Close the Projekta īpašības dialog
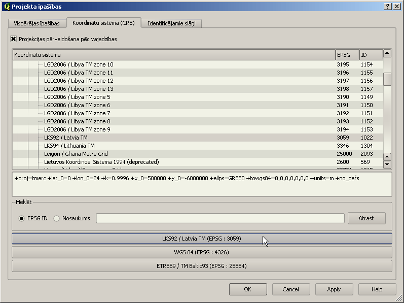The width and height of the screenshot is (404, 303). click(x=397, y=7)
